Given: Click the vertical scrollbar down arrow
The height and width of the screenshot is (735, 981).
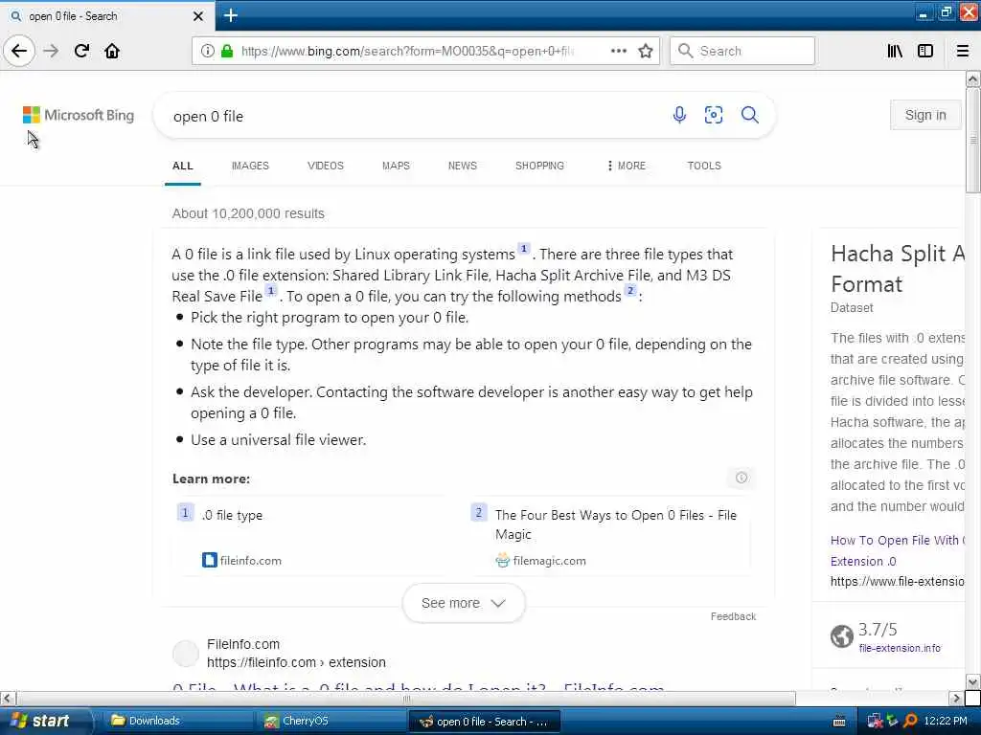Looking at the screenshot, I should 973,681.
